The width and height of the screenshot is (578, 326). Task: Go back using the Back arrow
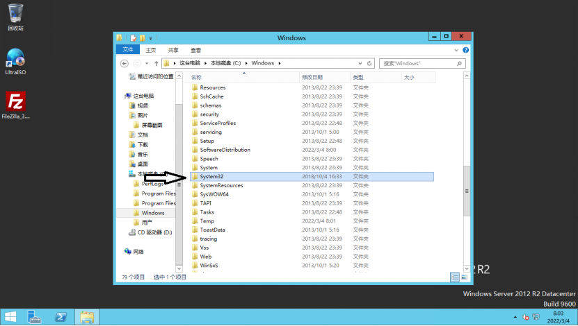click(125, 63)
